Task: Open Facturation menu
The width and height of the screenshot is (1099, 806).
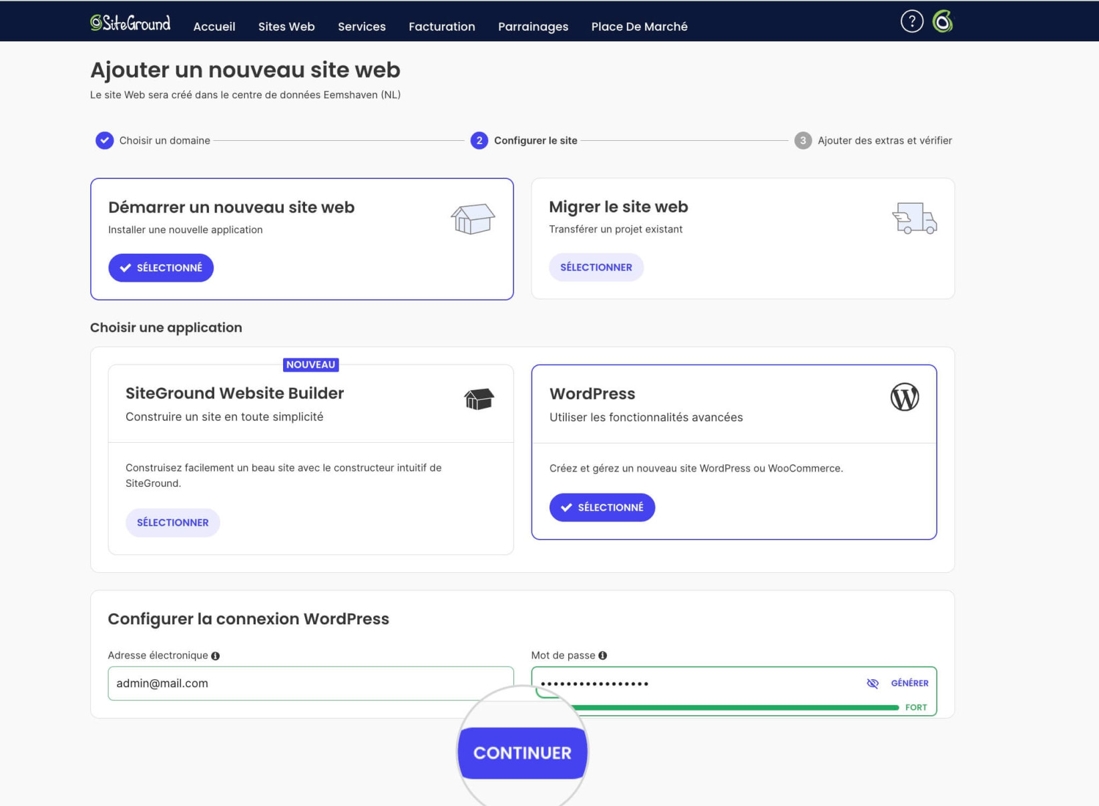Action: 442,27
